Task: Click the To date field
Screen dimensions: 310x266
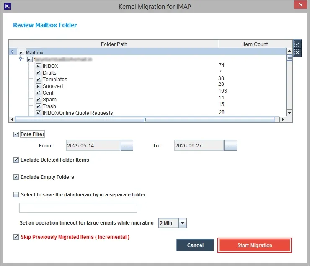Action: (x=199, y=145)
